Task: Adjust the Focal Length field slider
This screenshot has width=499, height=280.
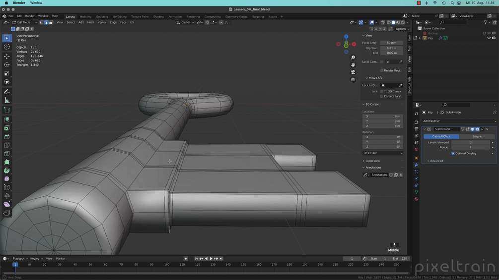Action: click(391, 43)
